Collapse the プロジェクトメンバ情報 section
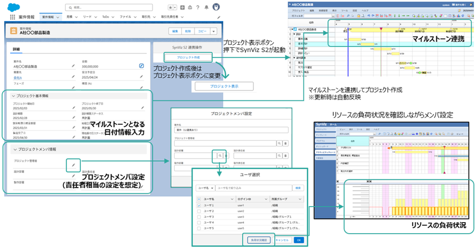The height and width of the screenshot is (248, 476). 14,150
